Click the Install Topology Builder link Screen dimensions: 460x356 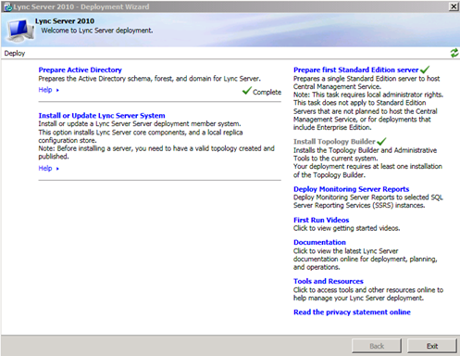334,142
